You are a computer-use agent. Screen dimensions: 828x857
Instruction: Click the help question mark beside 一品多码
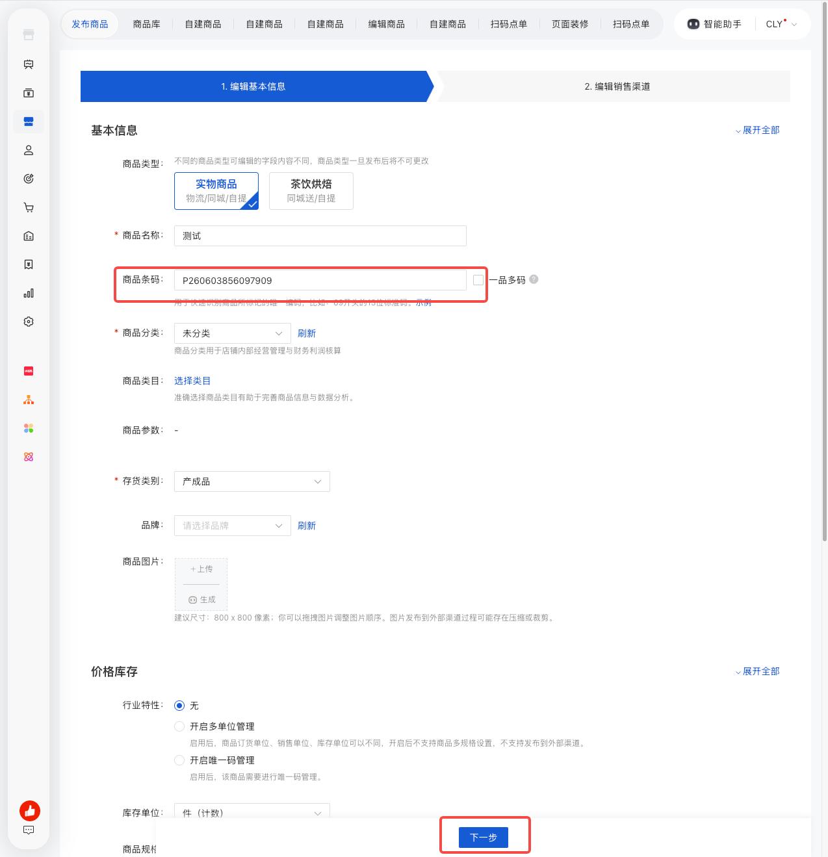click(534, 279)
